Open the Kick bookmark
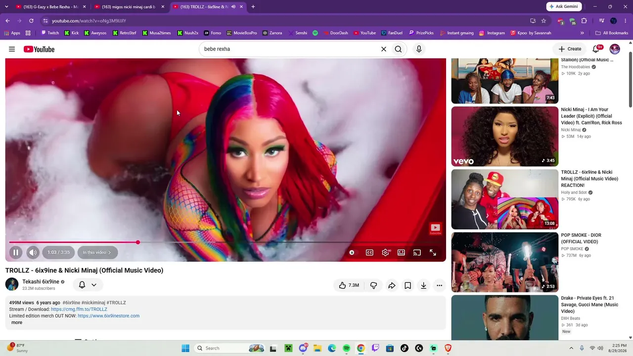The width and height of the screenshot is (633, 356). pos(72,33)
